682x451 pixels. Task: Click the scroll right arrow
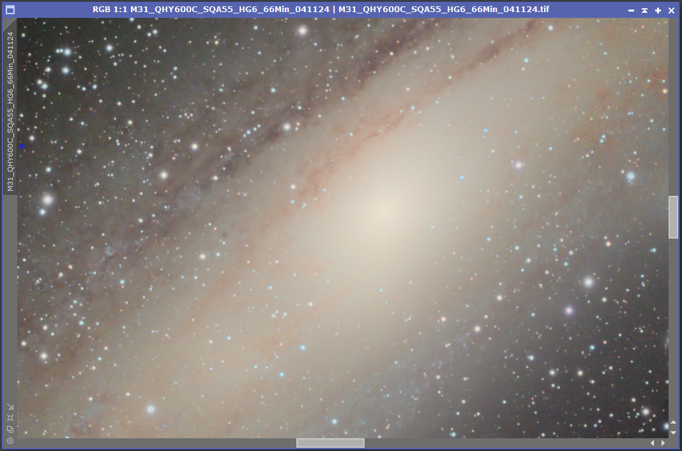663,443
